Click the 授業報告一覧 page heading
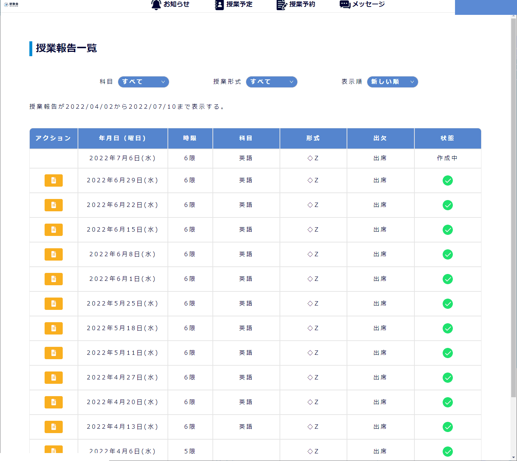The width and height of the screenshot is (517, 461). tap(66, 48)
